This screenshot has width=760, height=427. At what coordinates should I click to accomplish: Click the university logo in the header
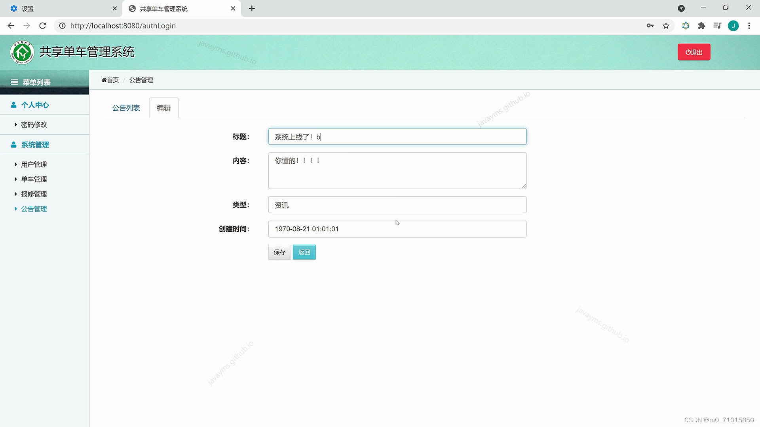coord(22,52)
